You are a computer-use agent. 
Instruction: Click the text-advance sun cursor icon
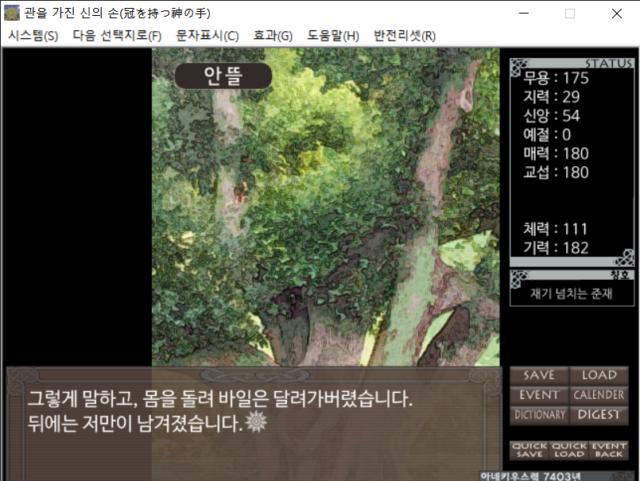tap(256, 422)
